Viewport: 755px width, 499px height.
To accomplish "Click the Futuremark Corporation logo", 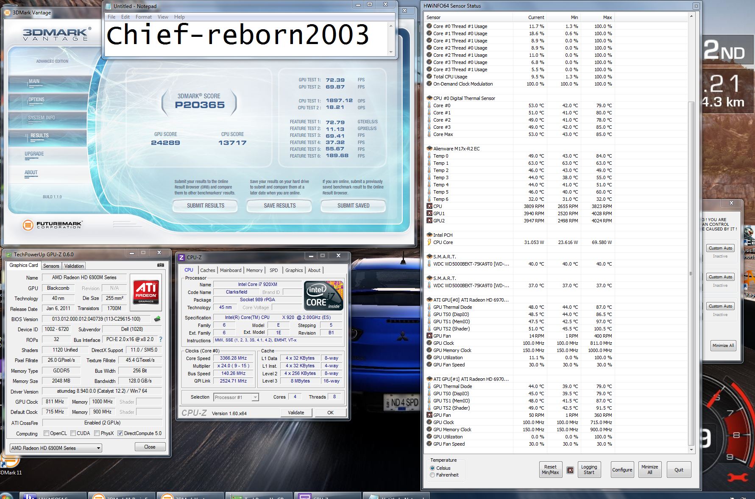I will coord(53,225).
